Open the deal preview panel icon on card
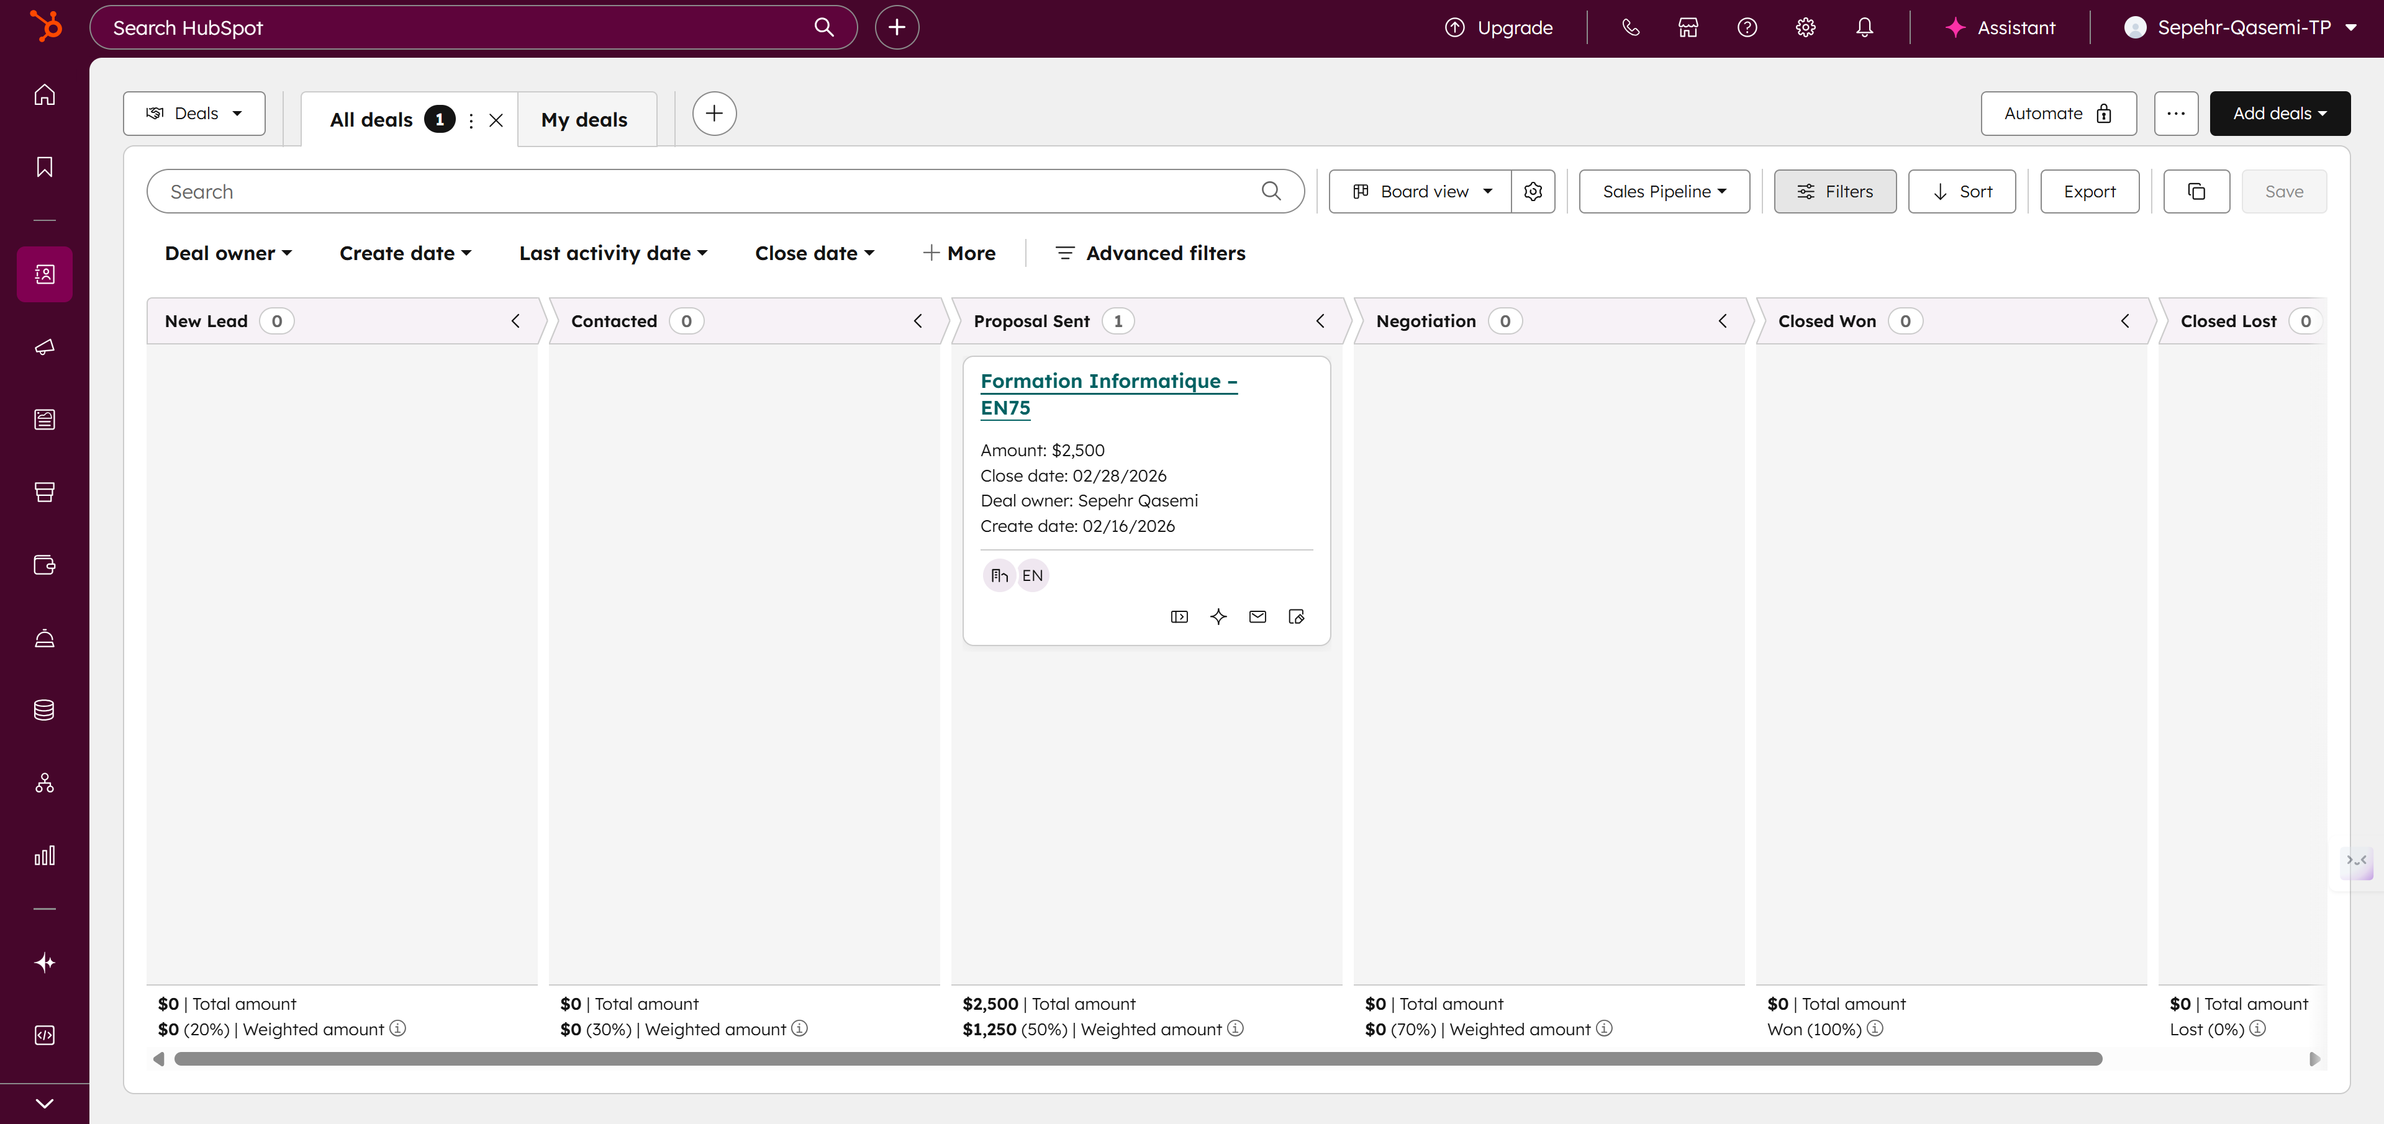2384x1124 pixels. click(1179, 616)
